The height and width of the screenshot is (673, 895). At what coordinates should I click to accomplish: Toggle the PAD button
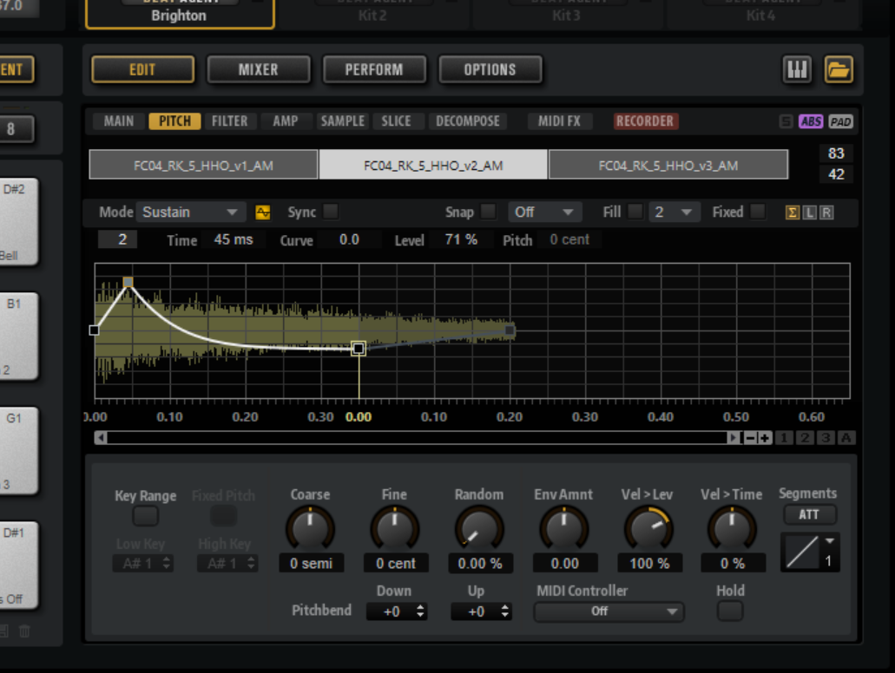click(x=840, y=121)
